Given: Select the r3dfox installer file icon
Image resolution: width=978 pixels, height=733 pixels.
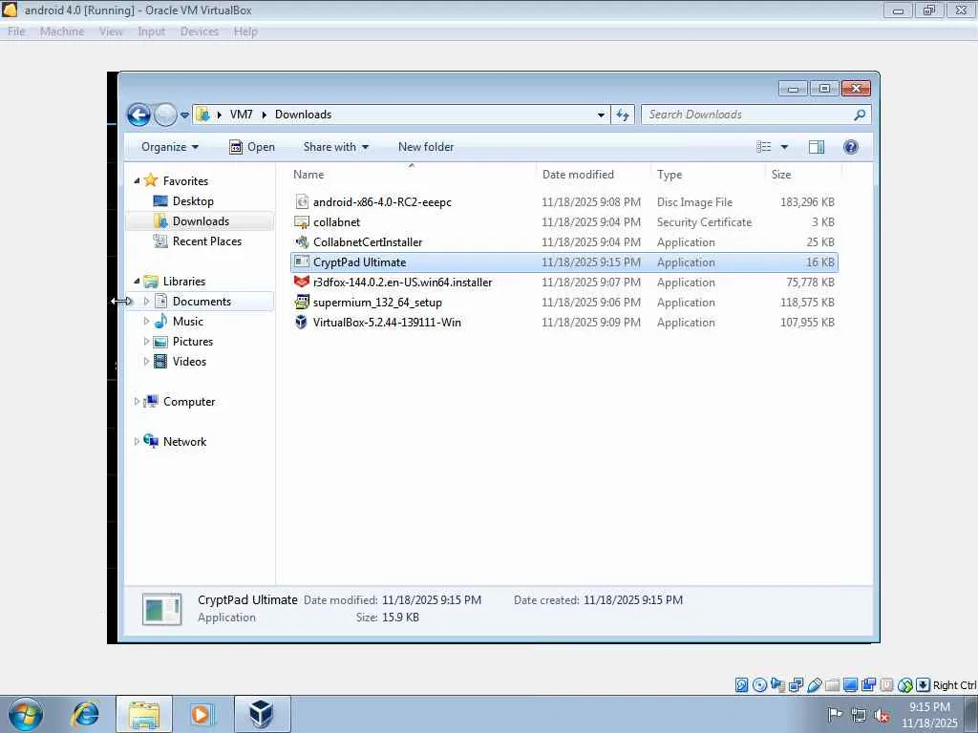Looking at the screenshot, I should tap(302, 283).
